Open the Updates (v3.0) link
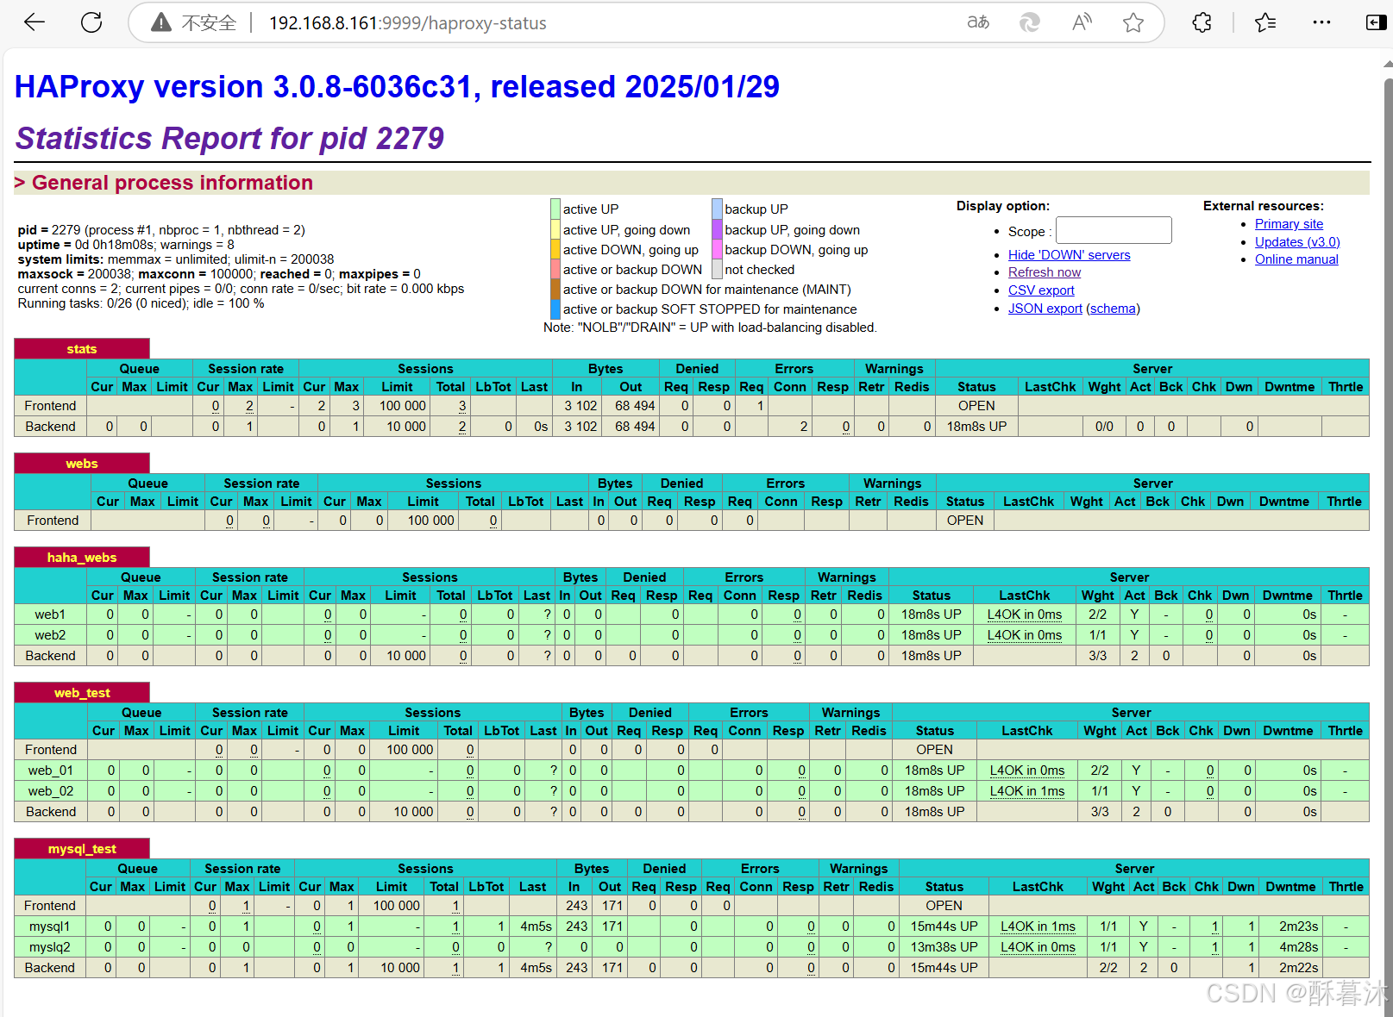Image resolution: width=1393 pixels, height=1017 pixels. 1297,242
